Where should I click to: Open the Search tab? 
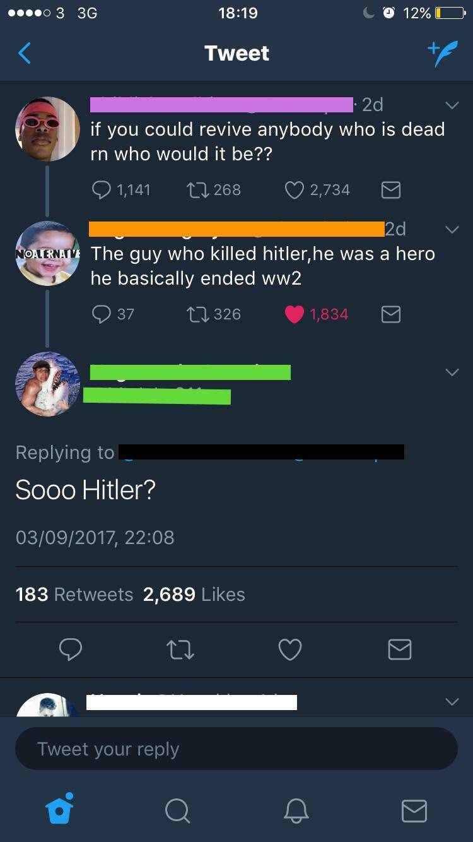[x=177, y=810]
